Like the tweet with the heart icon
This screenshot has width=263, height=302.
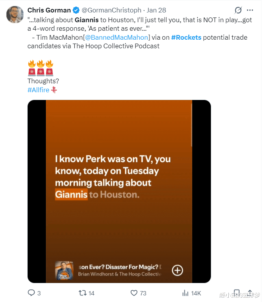click(x=134, y=293)
